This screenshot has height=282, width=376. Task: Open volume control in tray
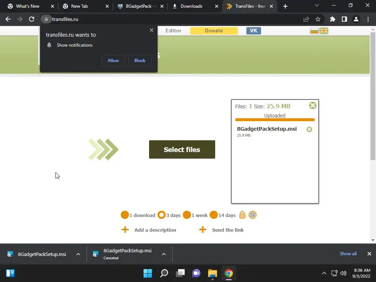tap(343, 273)
